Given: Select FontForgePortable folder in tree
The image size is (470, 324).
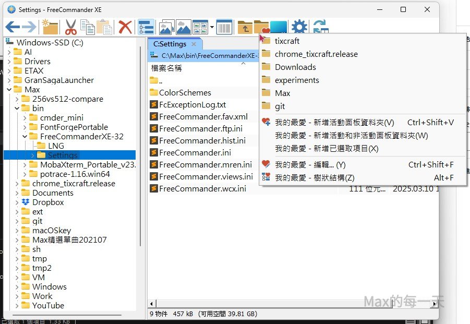Looking at the screenshot, I should pos(74,127).
